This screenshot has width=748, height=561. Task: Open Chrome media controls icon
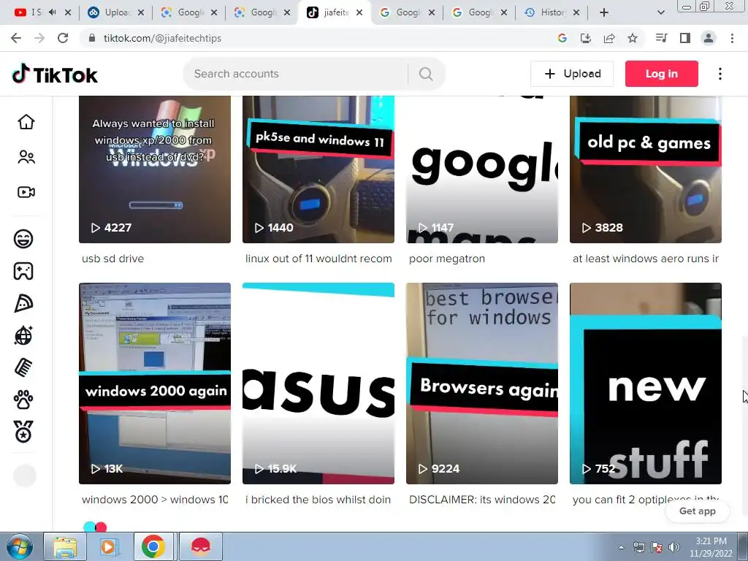[661, 38]
